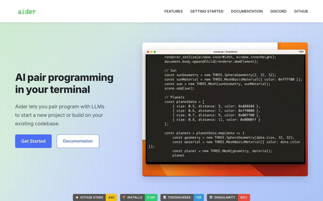Screen dimensions: 323x201
Task: Click the yellow minimize dot in demo terminal
Action: coord(151,52)
